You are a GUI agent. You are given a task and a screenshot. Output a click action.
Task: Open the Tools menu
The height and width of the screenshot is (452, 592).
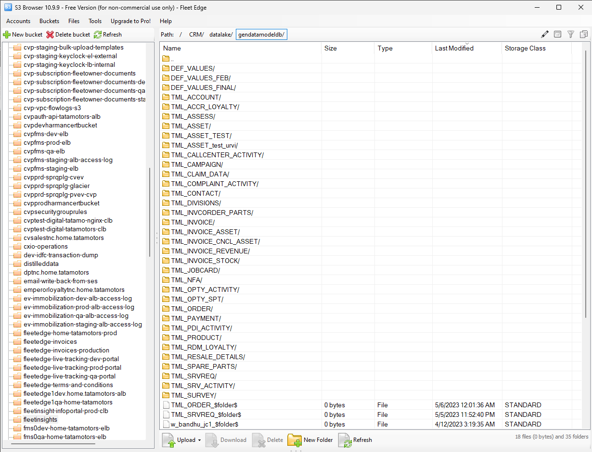(95, 21)
